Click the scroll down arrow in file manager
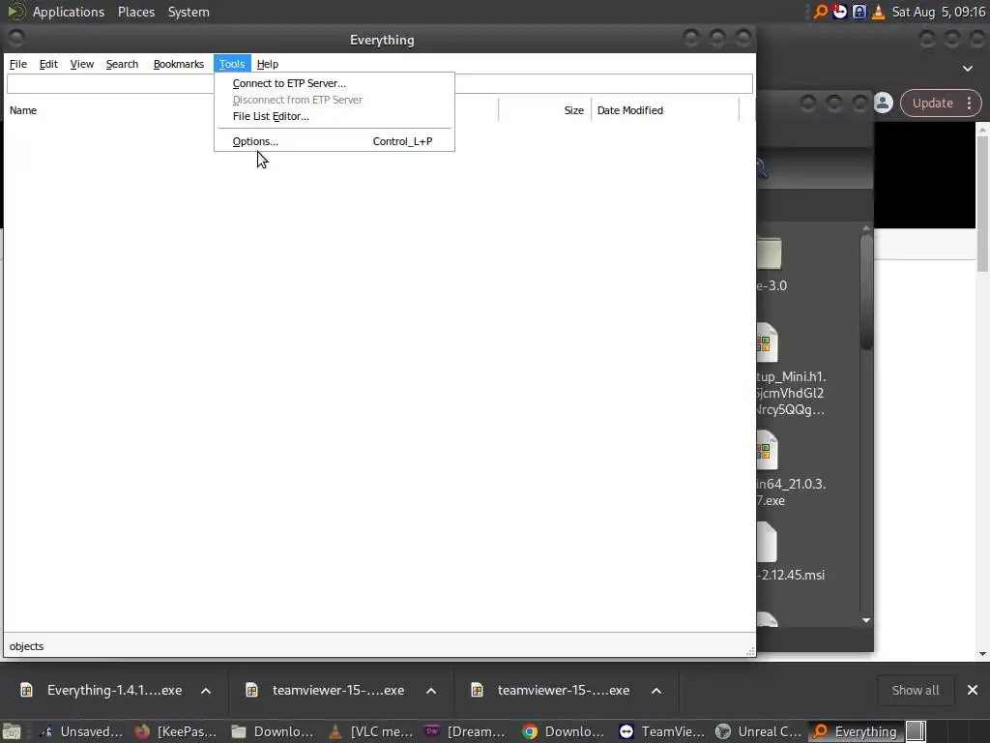The width and height of the screenshot is (990, 743). point(866,620)
